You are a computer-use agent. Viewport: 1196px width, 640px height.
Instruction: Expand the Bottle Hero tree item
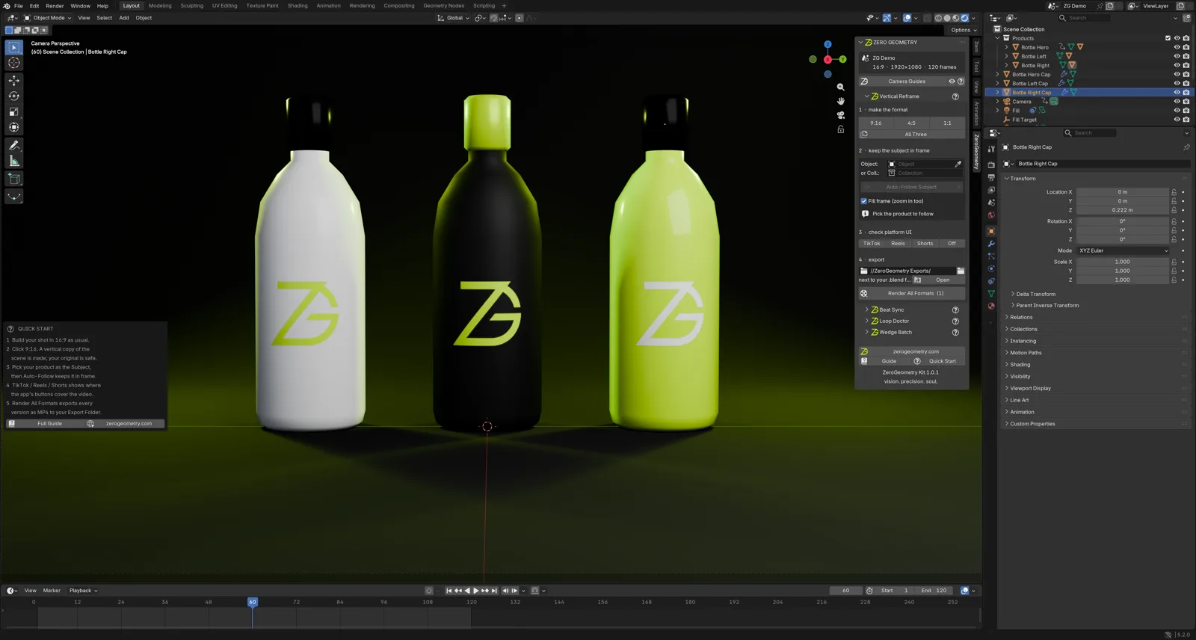point(1007,47)
